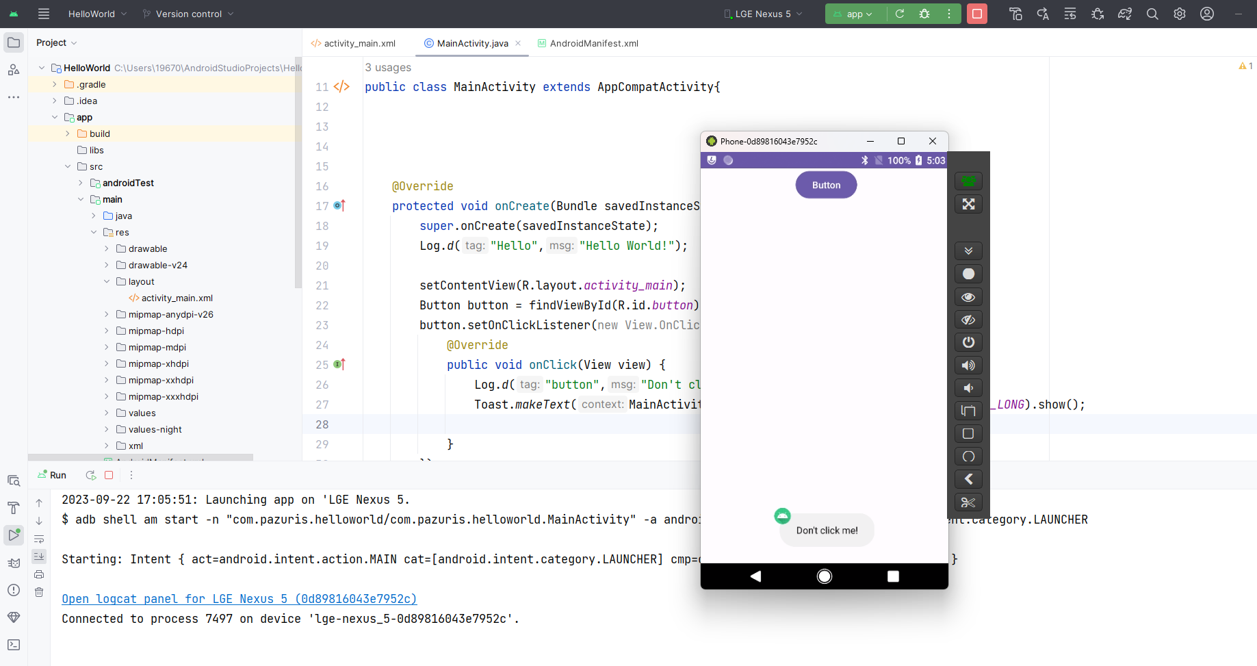Tap Android home button in phone window

pos(825,576)
